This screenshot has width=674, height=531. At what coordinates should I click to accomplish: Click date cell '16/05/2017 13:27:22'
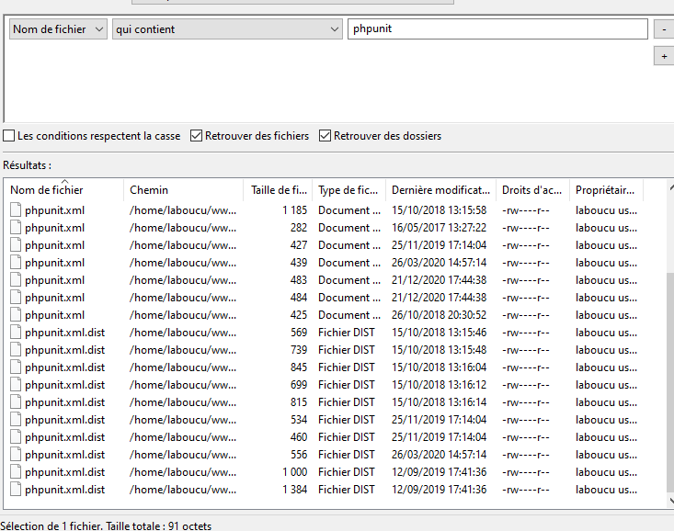[439, 228]
